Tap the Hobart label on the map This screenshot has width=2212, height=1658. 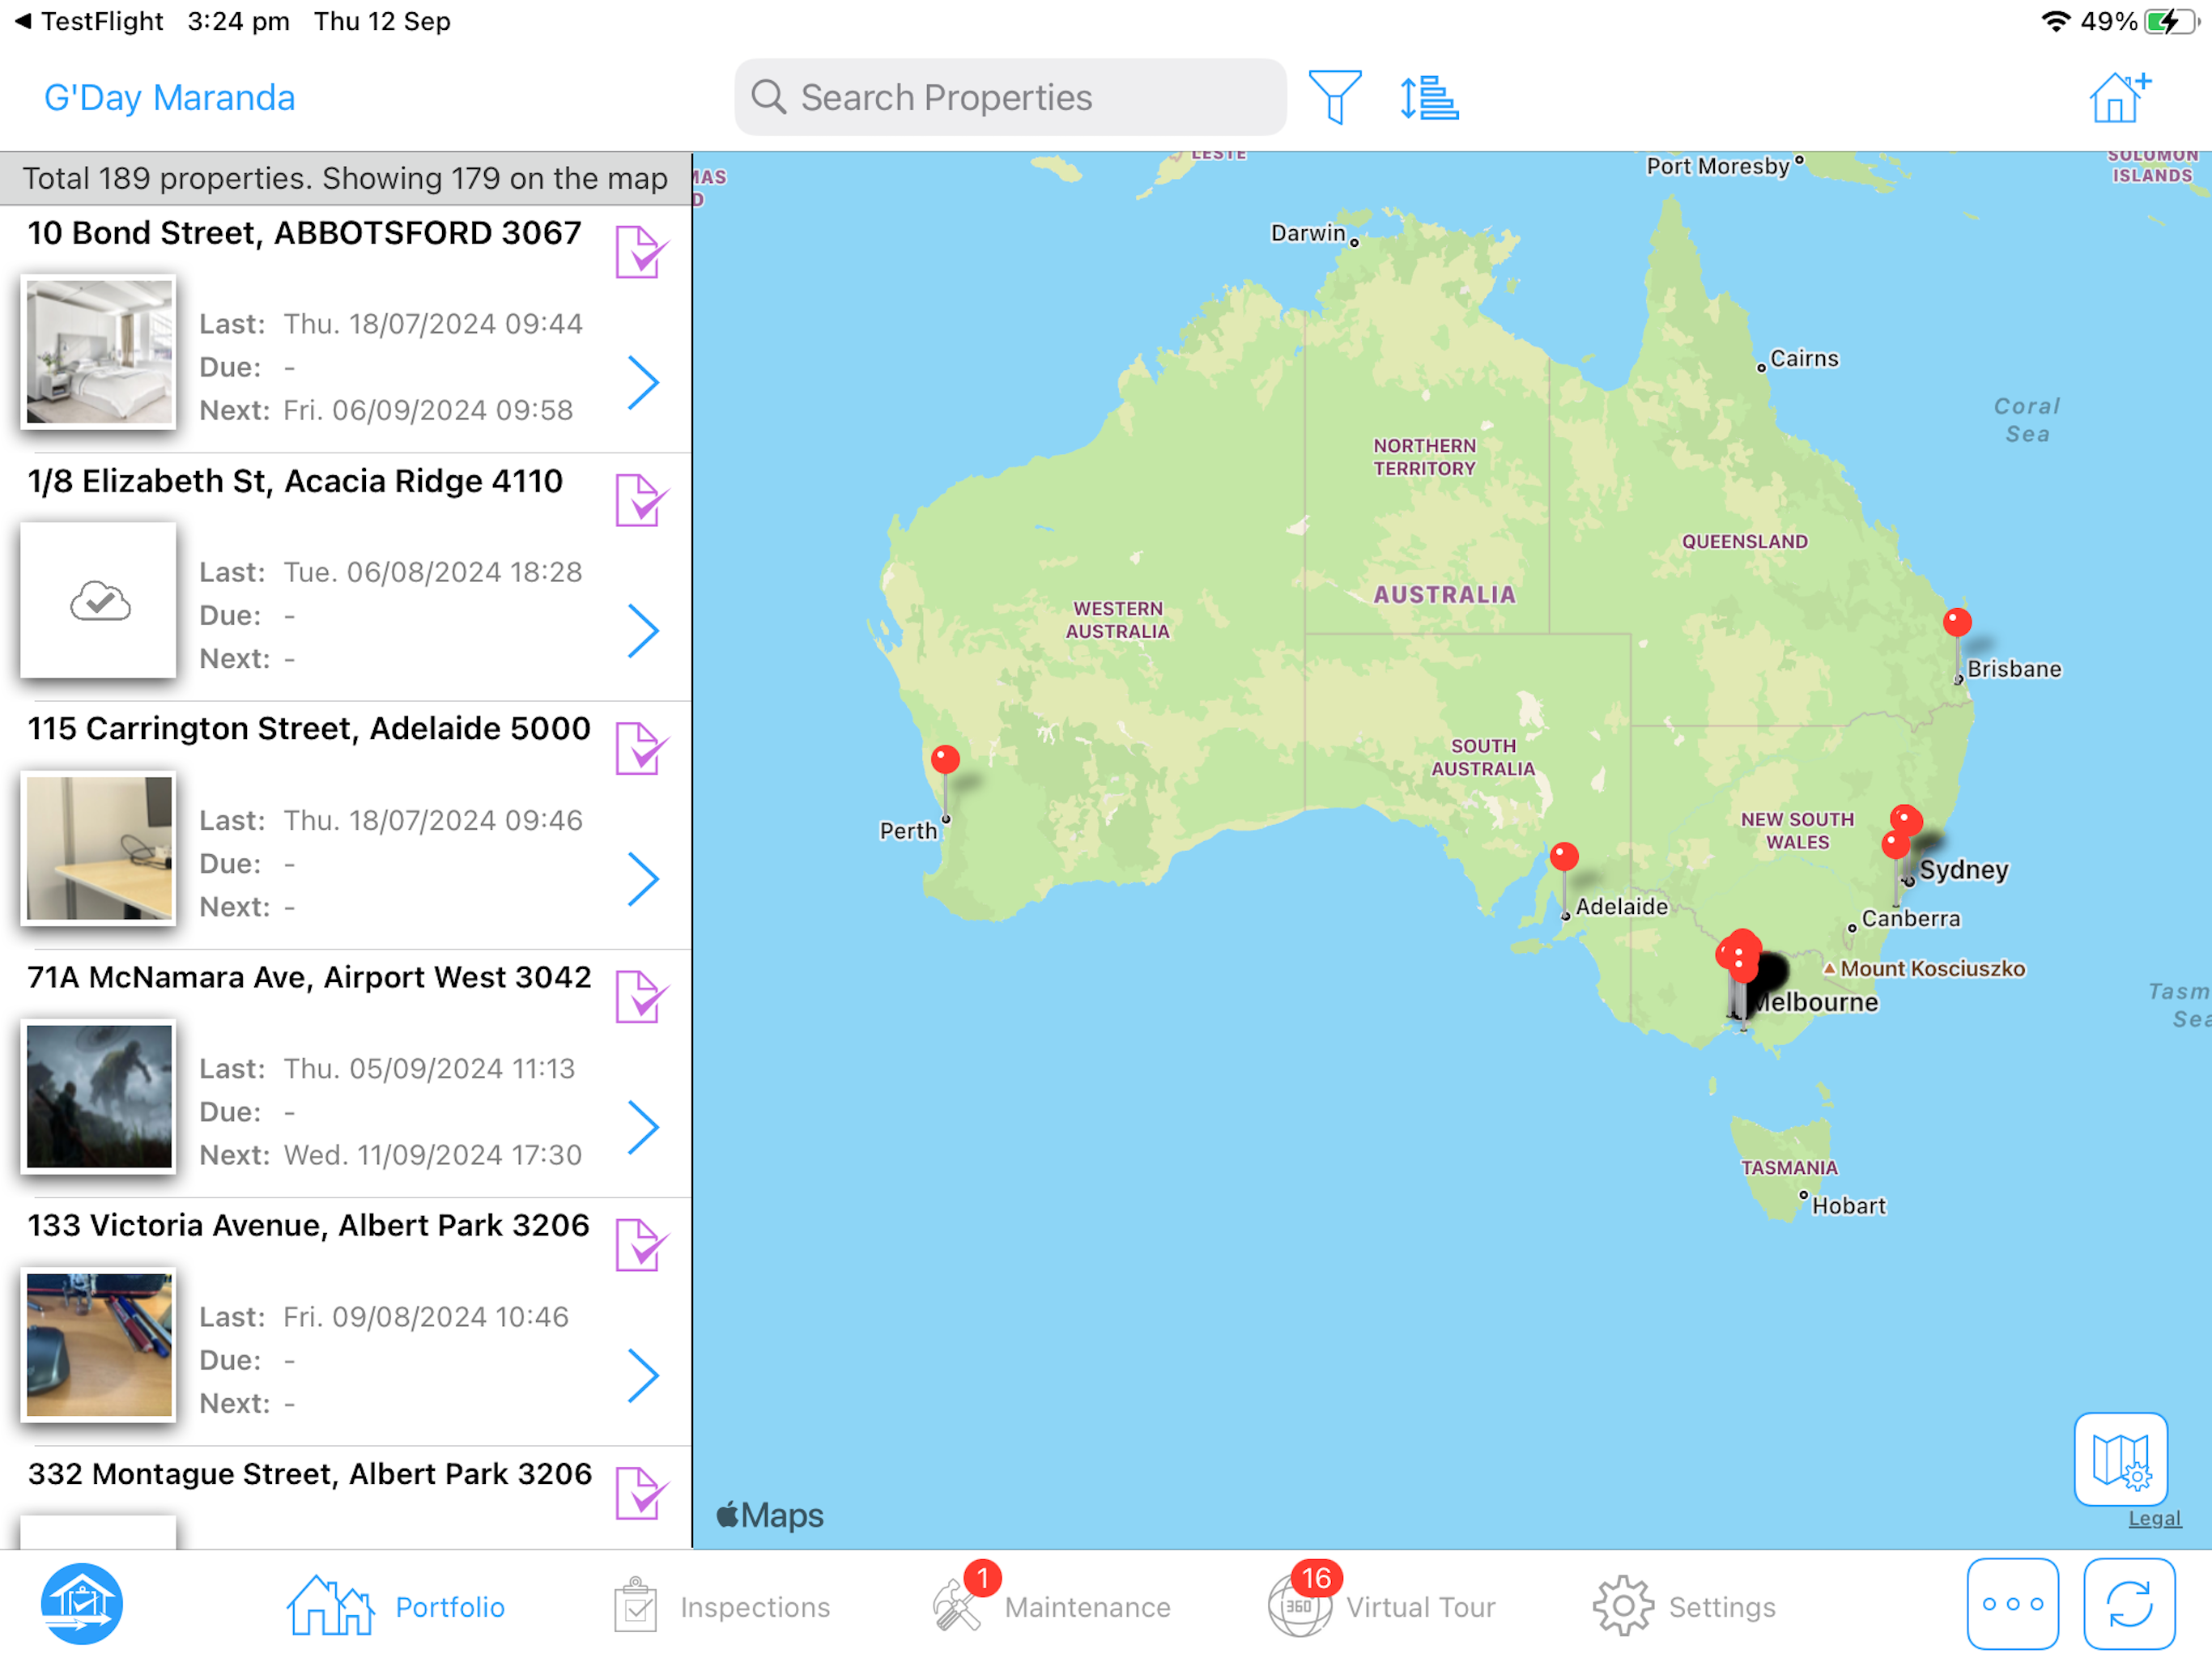(x=1848, y=1206)
